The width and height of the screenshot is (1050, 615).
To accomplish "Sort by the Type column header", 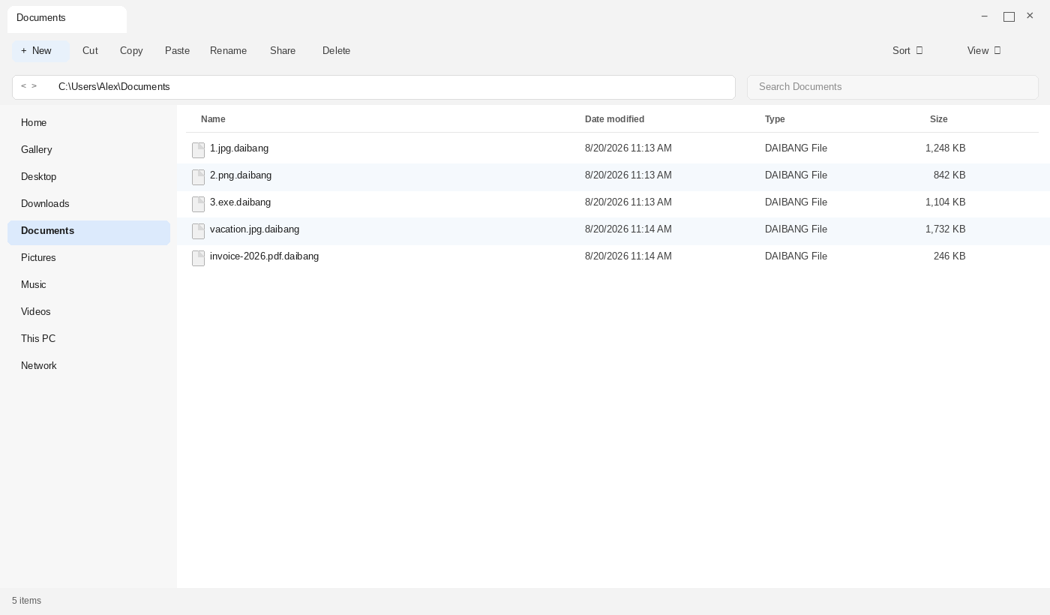I will (x=775, y=119).
